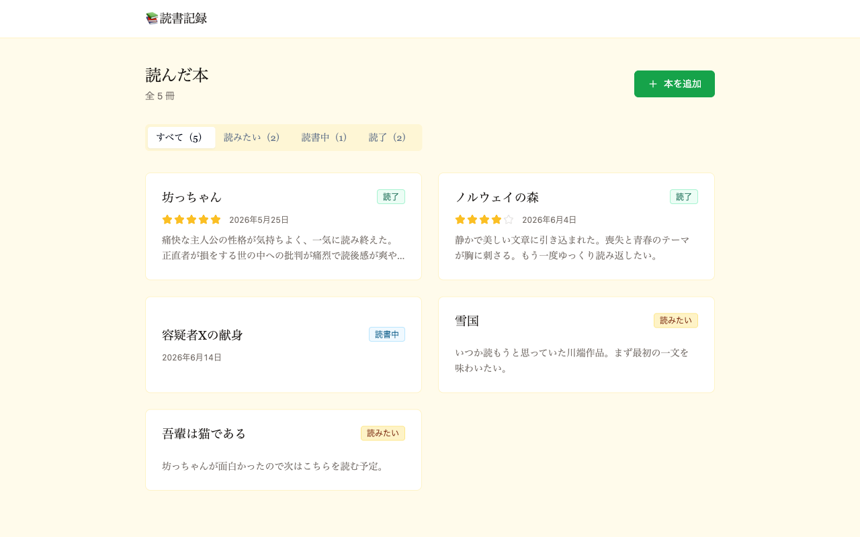
Task: Open the 容疑者Xの献身 card title
Action: tap(202, 334)
